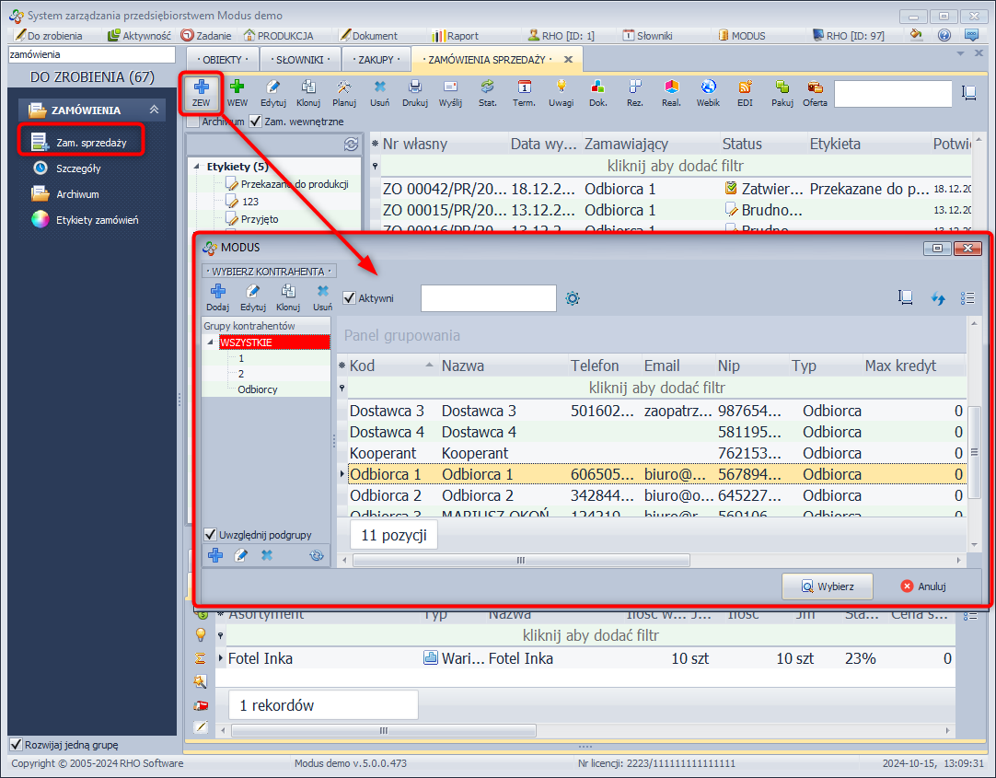Click Dodaj in the contractor dialog
This screenshot has width=996, height=778.
(x=217, y=297)
